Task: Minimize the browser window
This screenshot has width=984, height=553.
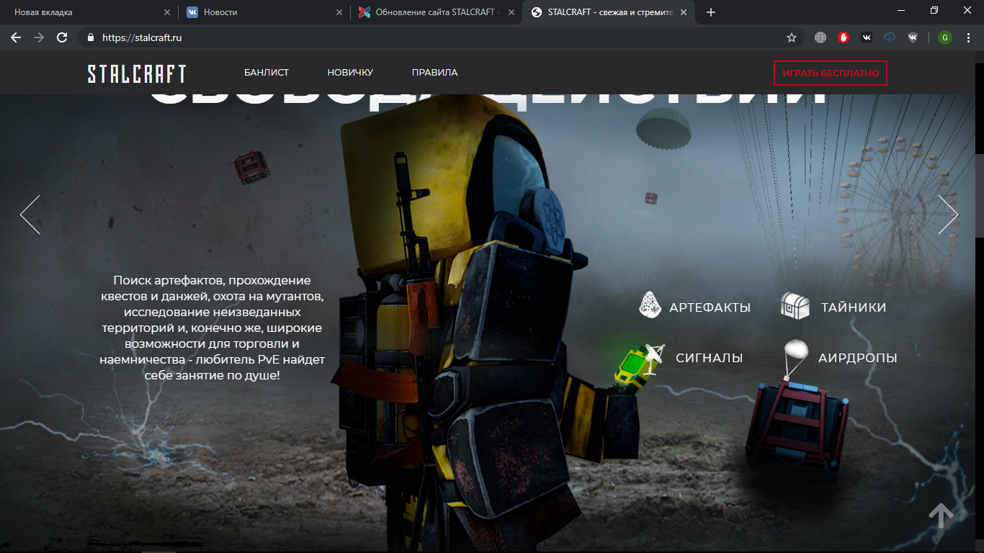Action: coord(901,10)
